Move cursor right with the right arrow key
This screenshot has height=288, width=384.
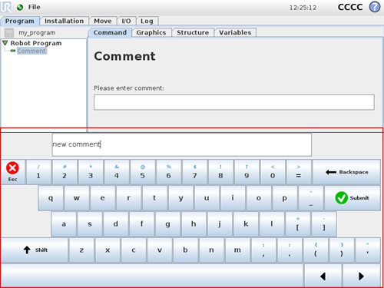(361, 276)
